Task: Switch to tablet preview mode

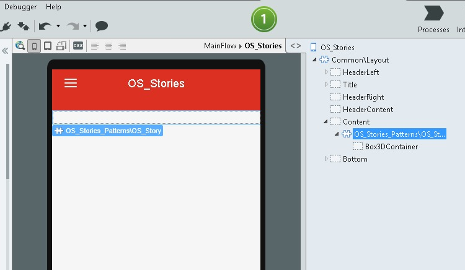Action: pos(48,46)
